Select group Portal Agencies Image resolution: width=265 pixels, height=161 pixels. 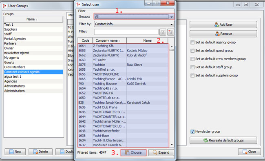33,39
